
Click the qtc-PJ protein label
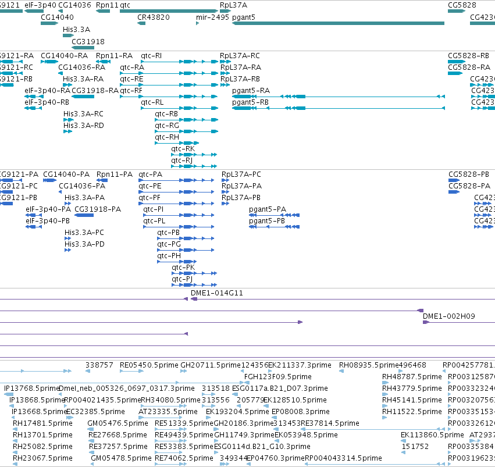coord(182,279)
